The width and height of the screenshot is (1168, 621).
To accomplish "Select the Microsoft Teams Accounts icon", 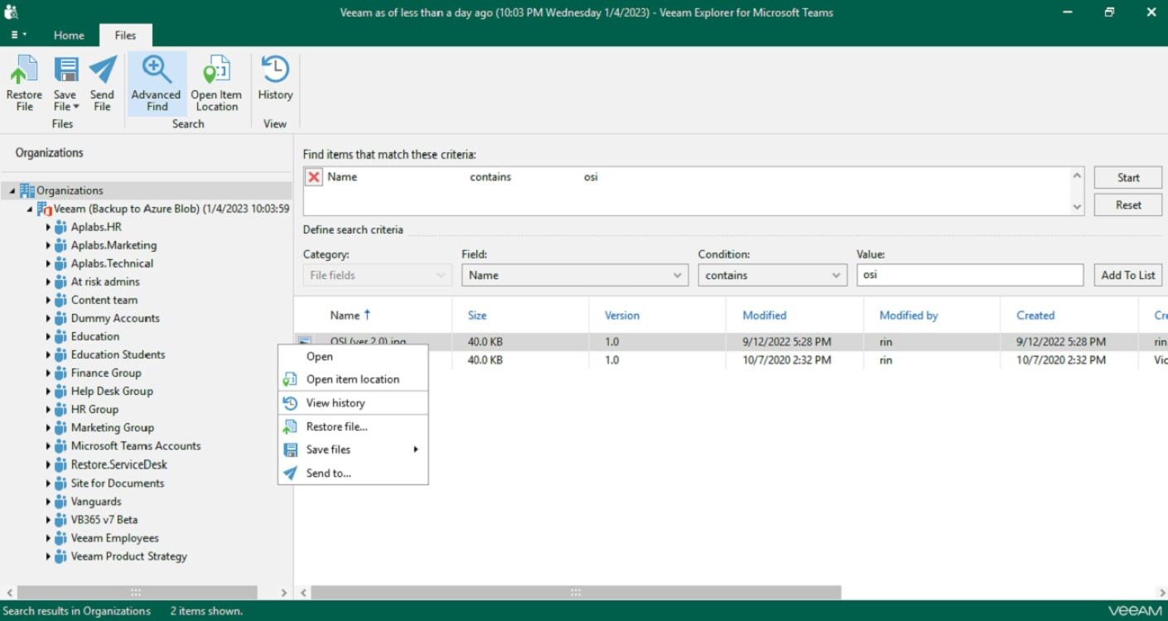I will 60,445.
